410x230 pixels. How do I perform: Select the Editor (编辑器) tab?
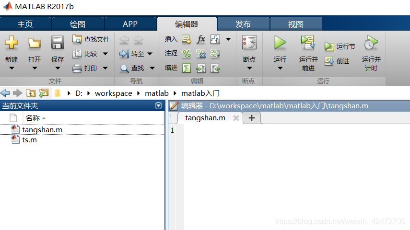pyautogui.click(x=187, y=24)
